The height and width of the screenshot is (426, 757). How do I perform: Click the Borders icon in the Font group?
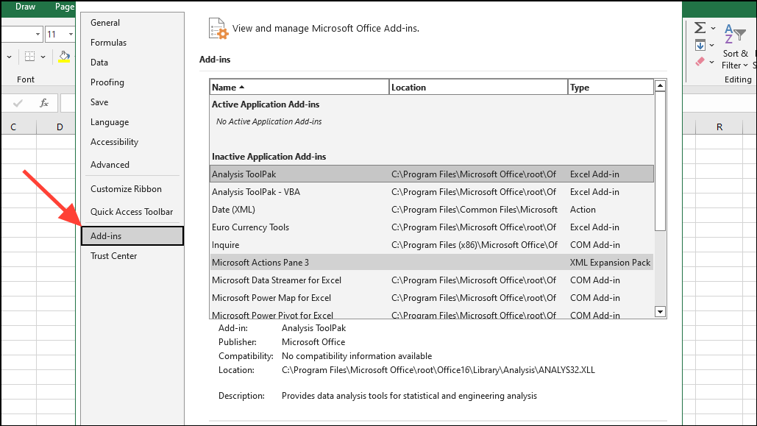29,55
